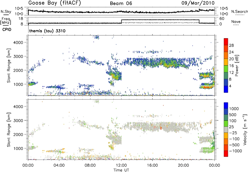This screenshot has height=172, width=248.
Task: Click the 'Power [dB]' colorbar title
Action: point(237,66)
